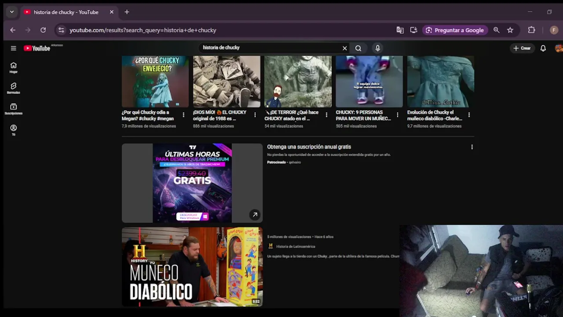View site information icon in address bar
Screen dimensions: 563x317
61,30
